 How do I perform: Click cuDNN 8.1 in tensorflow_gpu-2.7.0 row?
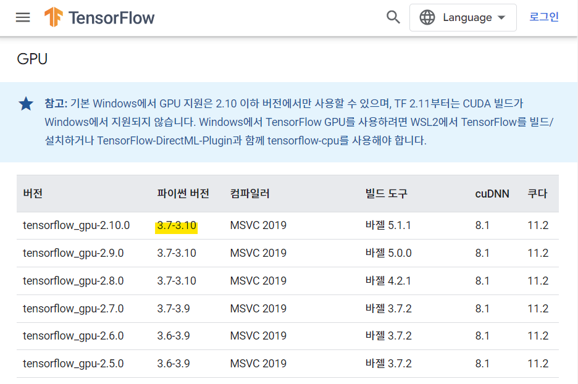(x=482, y=309)
